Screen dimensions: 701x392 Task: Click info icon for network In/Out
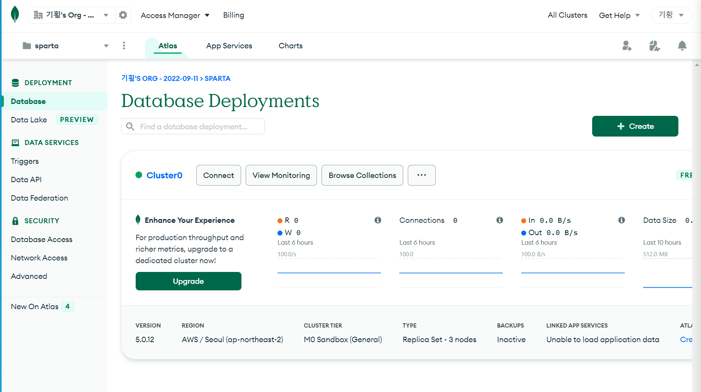click(622, 220)
